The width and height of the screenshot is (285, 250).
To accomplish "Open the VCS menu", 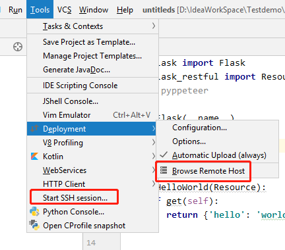I will click(64, 10).
